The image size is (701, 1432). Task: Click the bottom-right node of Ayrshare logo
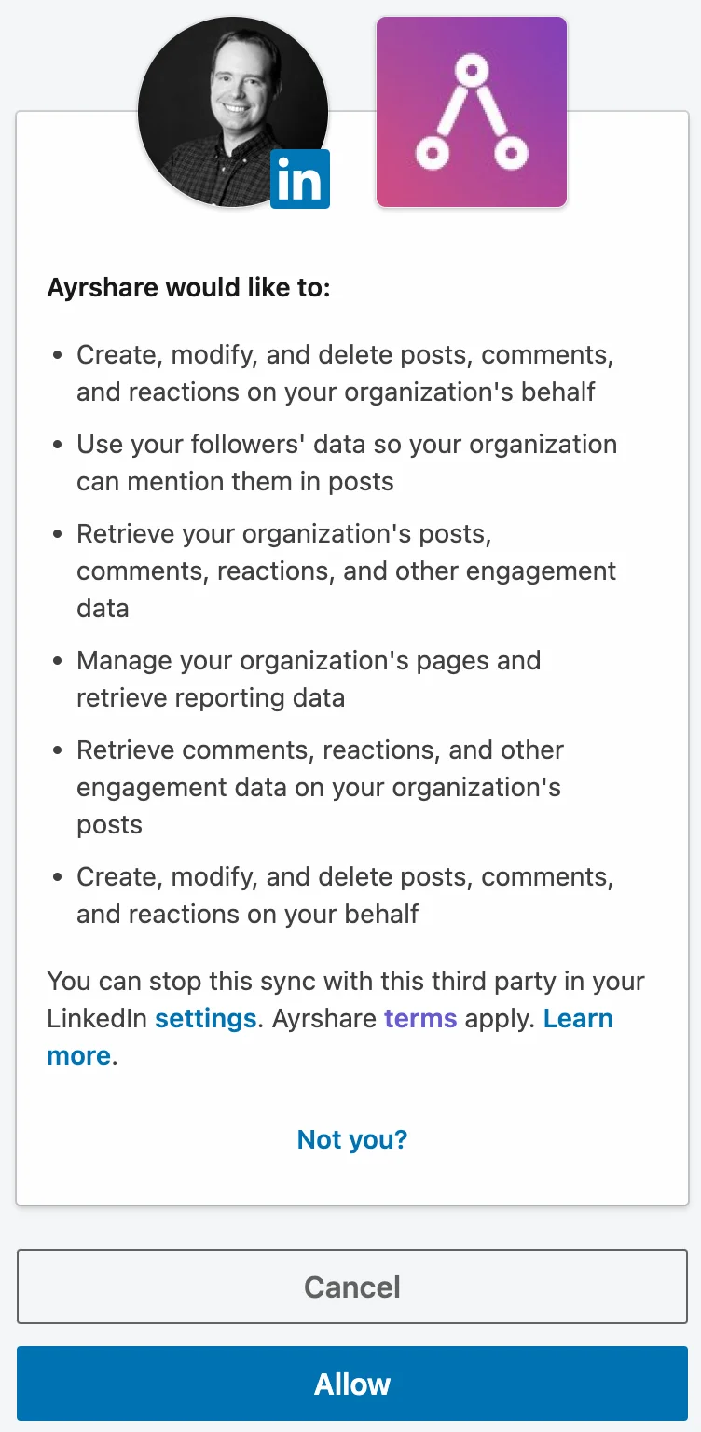pyautogui.click(x=512, y=153)
